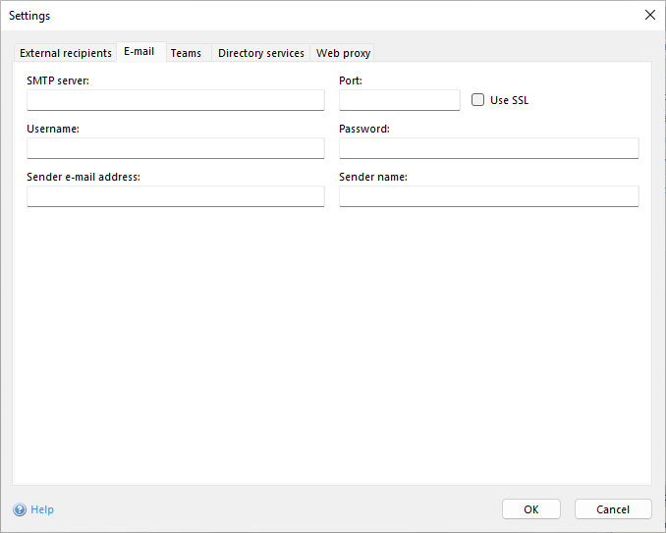Click the 'SMTP server:' label text
Screen dimensions: 666x533
click(58, 80)
